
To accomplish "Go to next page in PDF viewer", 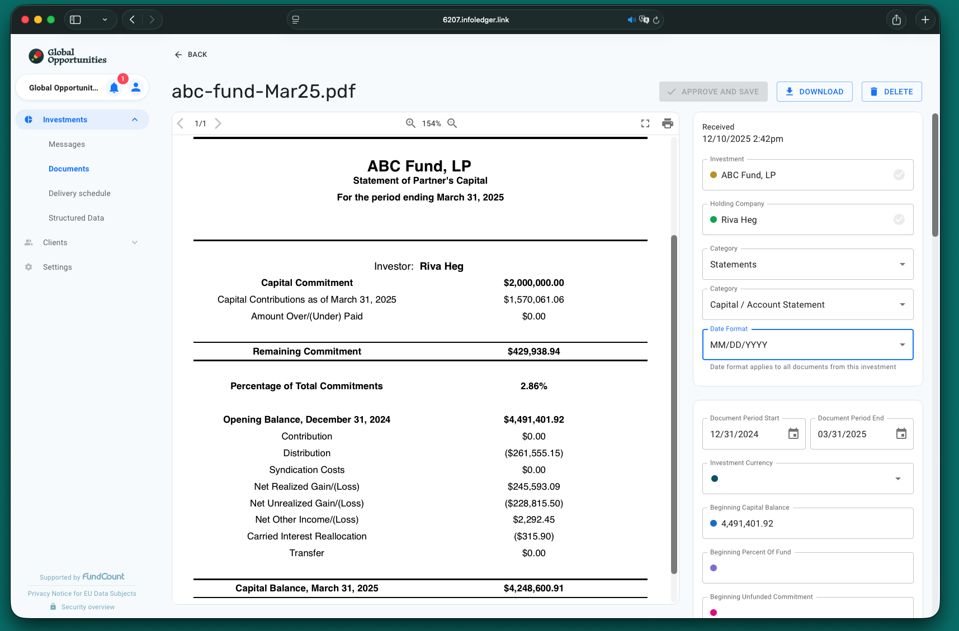I will pyautogui.click(x=218, y=123).
